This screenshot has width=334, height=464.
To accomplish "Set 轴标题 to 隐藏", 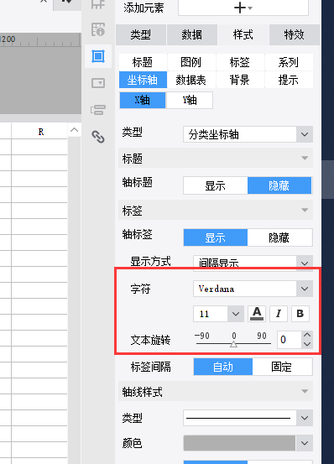I will coord(279,185).
